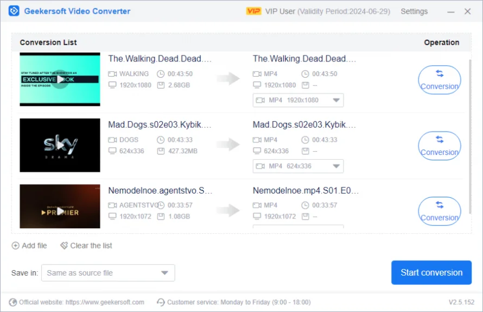Click the orange VIP badge icon

coord(253,11)
